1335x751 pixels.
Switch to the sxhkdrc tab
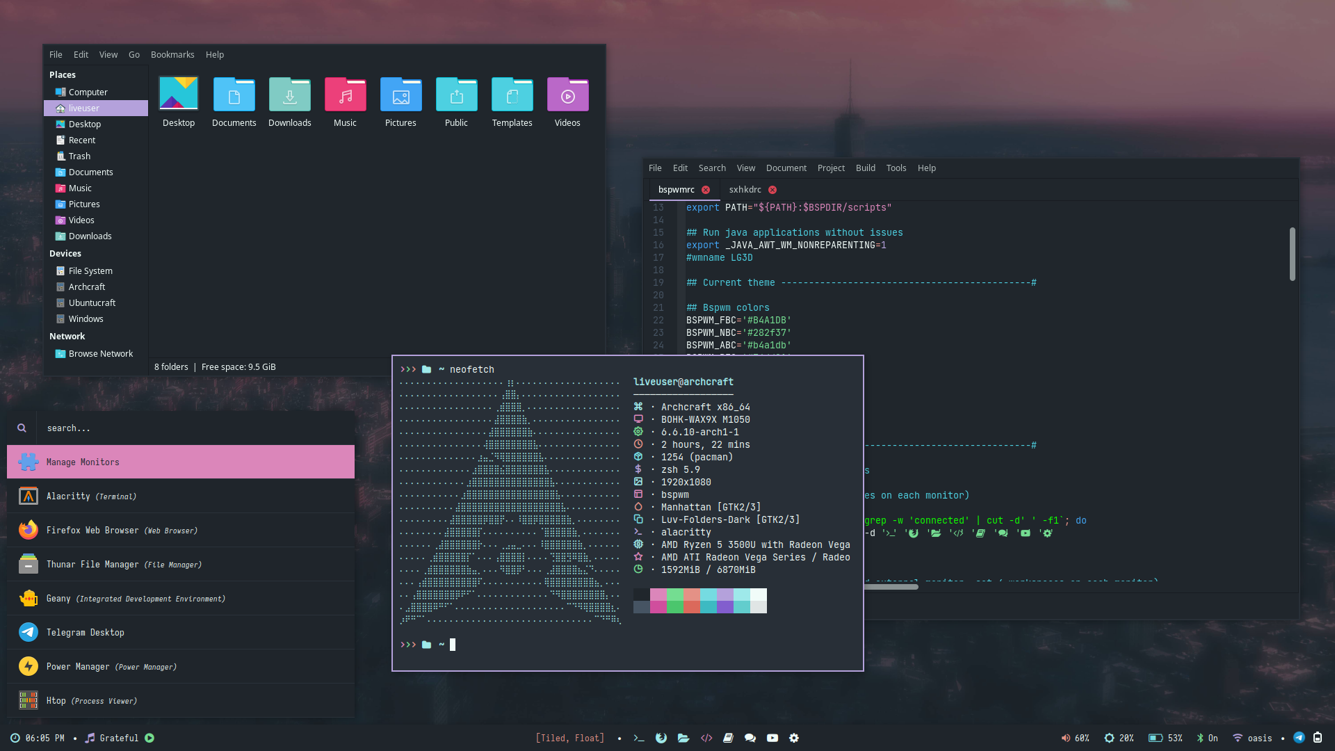pos(745,190)
